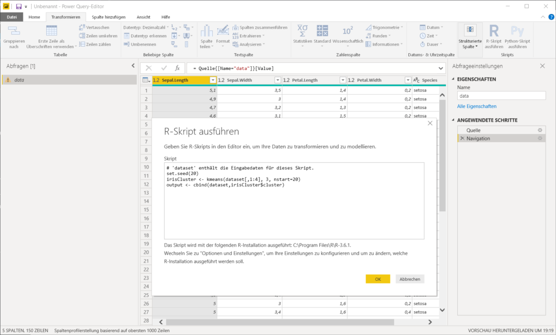Open the Trigonometrie dropdown
Viewport: 556px width, 335px height.
click(x=384, y=27)
